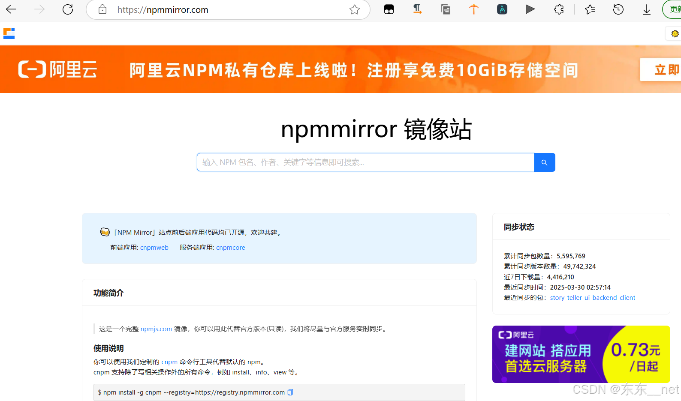
Task: Click the gear icon at right edge
Action: [675, 33]
